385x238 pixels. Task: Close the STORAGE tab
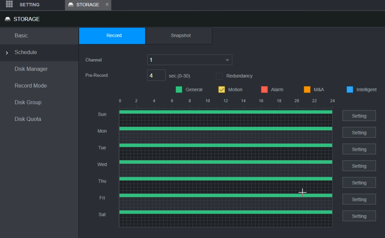107,4
